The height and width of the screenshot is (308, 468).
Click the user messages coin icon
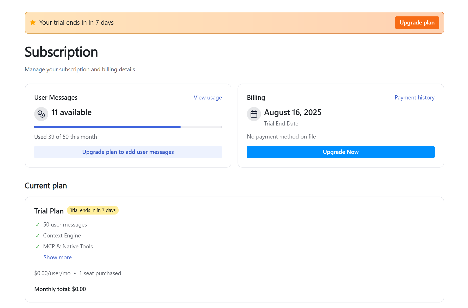click(x=41, y=114)
